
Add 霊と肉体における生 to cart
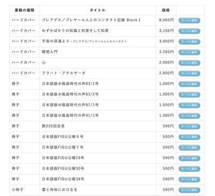pos(189,190)
